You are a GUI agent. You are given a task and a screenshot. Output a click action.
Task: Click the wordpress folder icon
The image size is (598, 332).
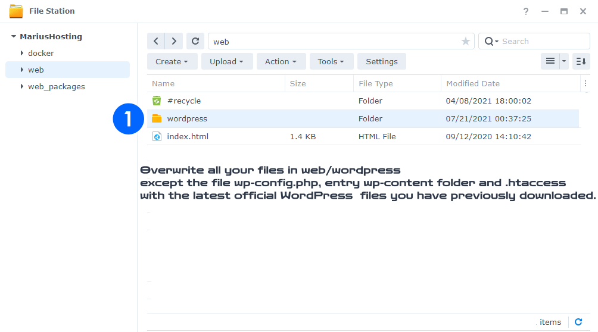(x=157, y=118)
